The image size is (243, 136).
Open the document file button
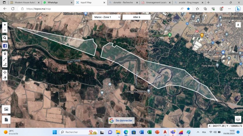click(x=6, y=120)
